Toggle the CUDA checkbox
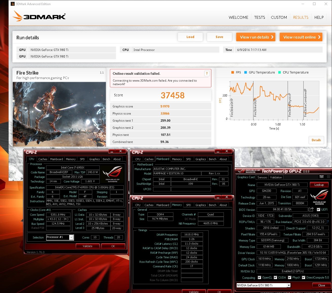The image size is (332, 293). [x=275, y=278]
